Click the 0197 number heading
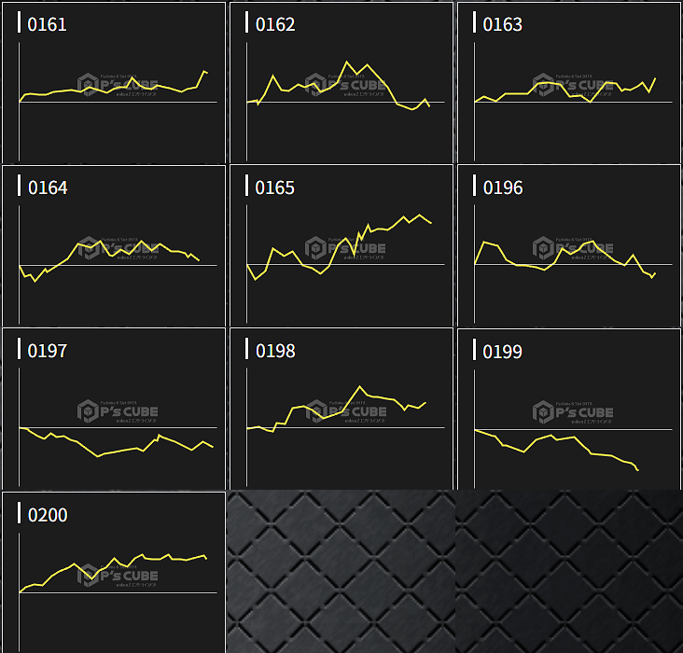Image resolution: width=683 pixels, height=653 pixels. [x=48, y=351]
